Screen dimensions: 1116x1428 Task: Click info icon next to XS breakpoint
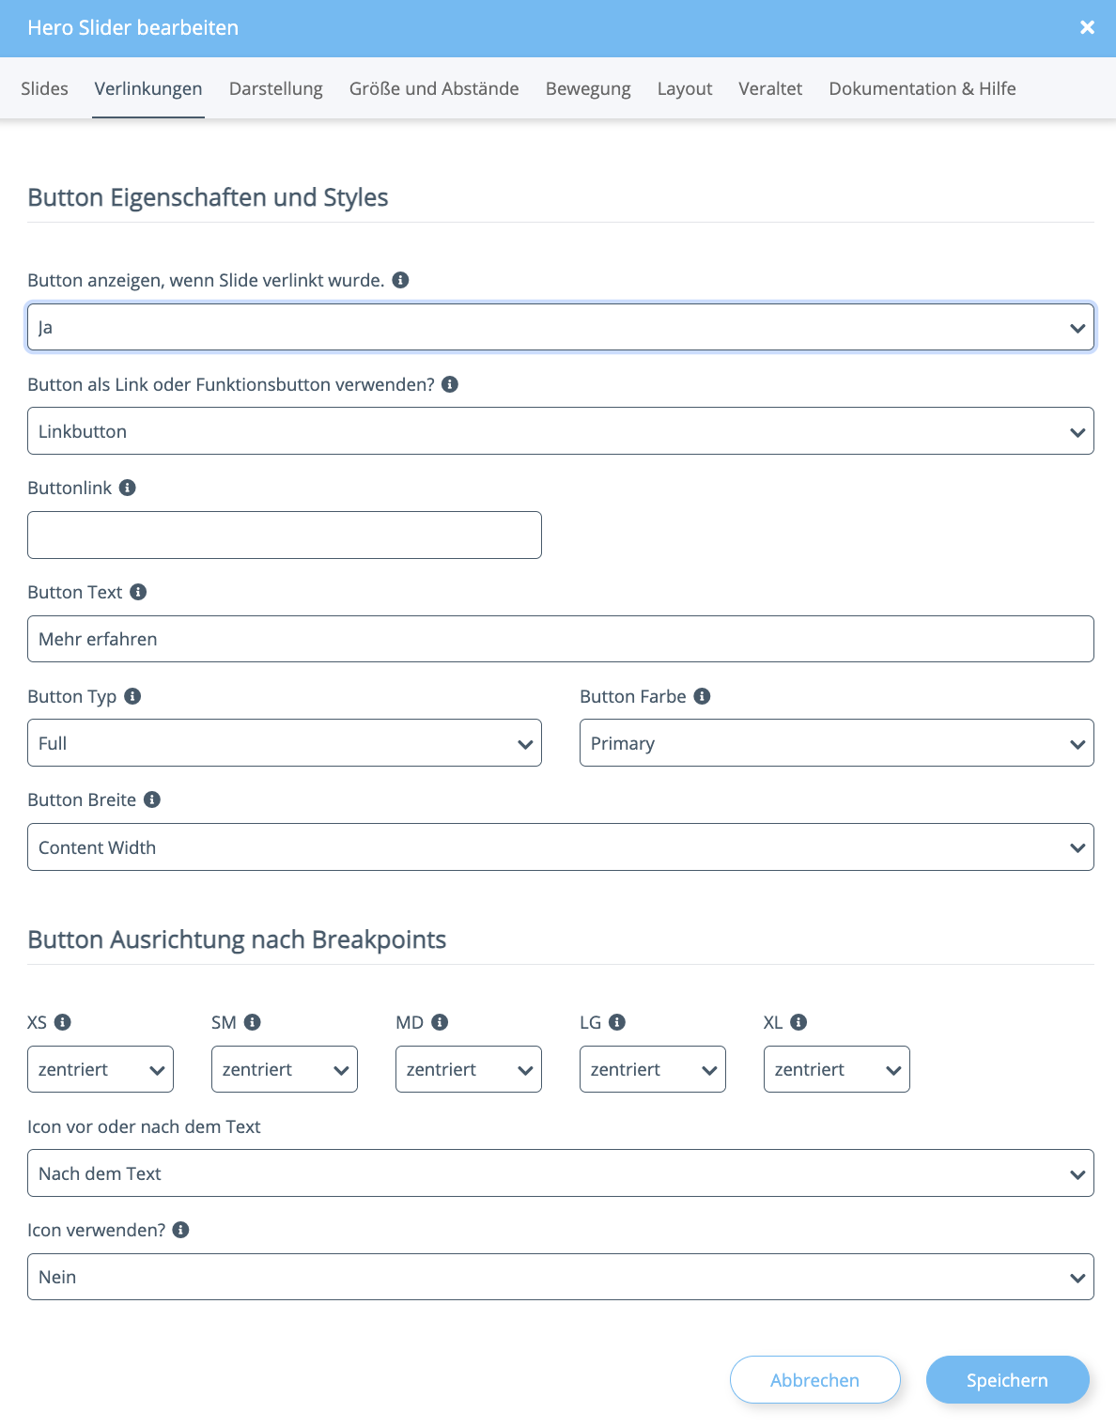pyautogui.click(x=63, y=1022)
